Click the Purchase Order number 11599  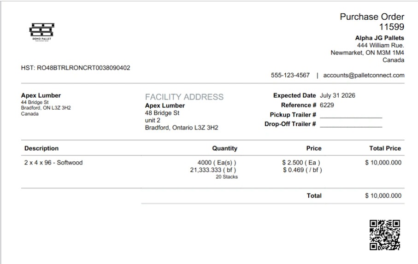click(x=392, y=27)
